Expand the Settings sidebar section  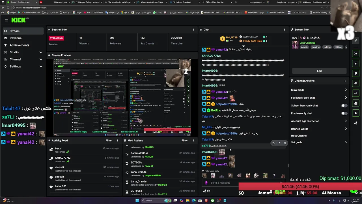pyautogui.click(x=41, y=67)
